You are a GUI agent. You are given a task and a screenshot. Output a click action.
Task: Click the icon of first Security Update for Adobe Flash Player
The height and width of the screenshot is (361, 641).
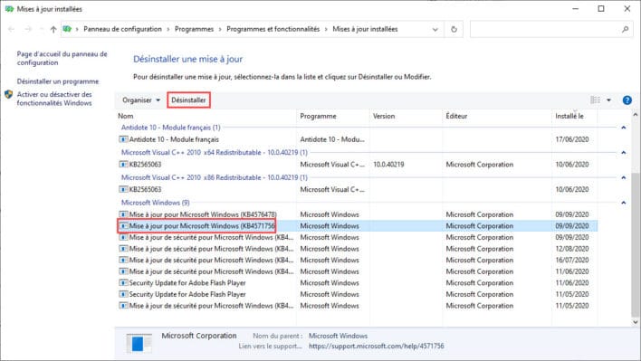point(123,282)
